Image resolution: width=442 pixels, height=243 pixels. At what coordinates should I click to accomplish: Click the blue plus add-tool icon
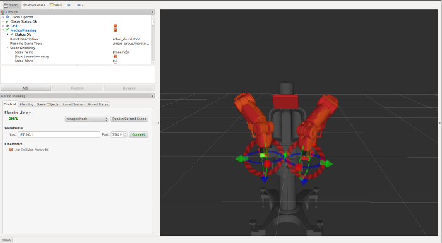pos(69,5)
